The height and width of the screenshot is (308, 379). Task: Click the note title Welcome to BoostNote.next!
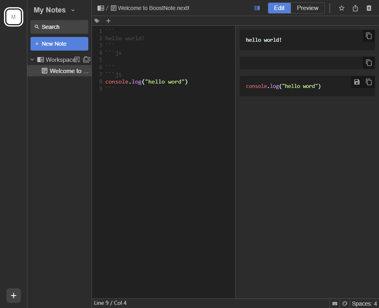pos(153,8)
